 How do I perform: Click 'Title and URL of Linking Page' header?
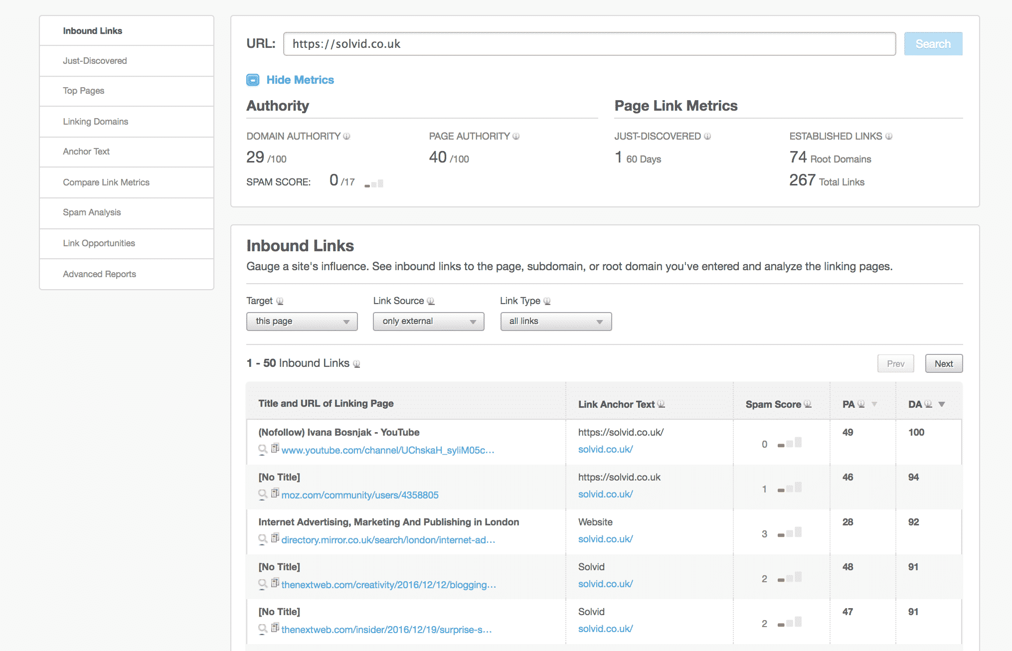326,403
